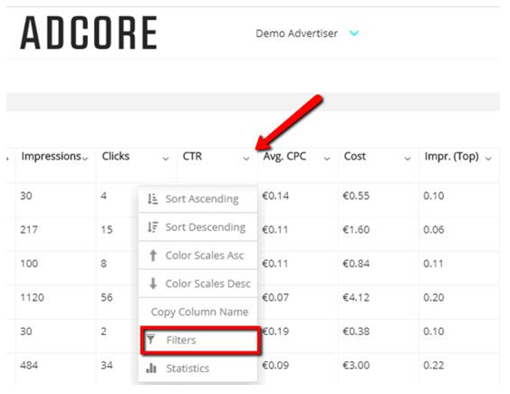Open the Impr. (Top) column chevron
The height and width of the screenshot is (394, 510).
click(x=488, y=159)
